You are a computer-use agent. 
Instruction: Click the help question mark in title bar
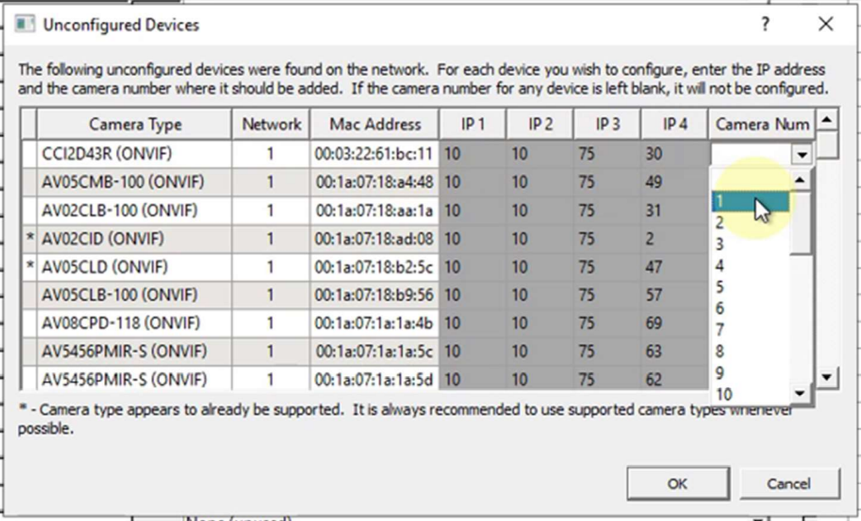click(x=764, y=25)
